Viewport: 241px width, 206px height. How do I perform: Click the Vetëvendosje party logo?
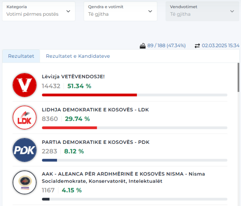(x=24, y=85)
